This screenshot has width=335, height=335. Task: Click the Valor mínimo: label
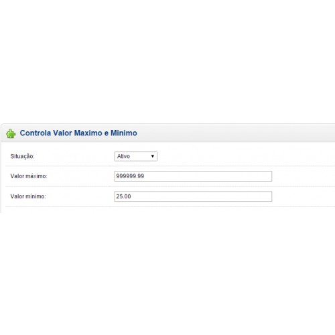(28, 196)
